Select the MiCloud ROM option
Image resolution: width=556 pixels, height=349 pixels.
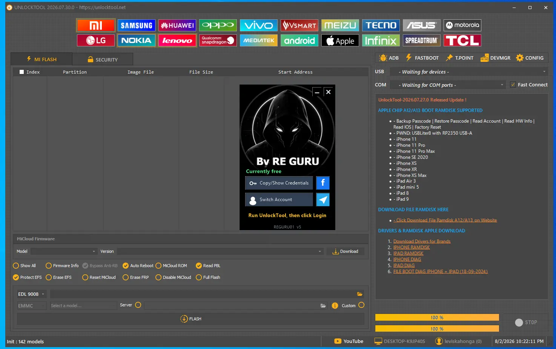click(x=171, y=266)
